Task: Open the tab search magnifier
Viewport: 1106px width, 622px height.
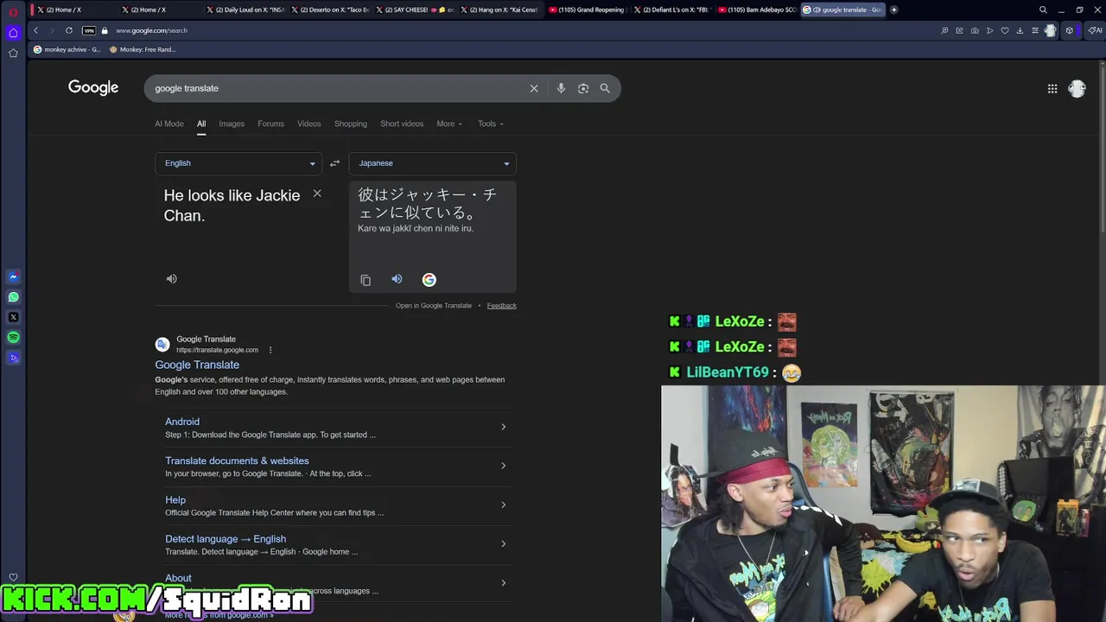Action: click(x=1043, y=10)
